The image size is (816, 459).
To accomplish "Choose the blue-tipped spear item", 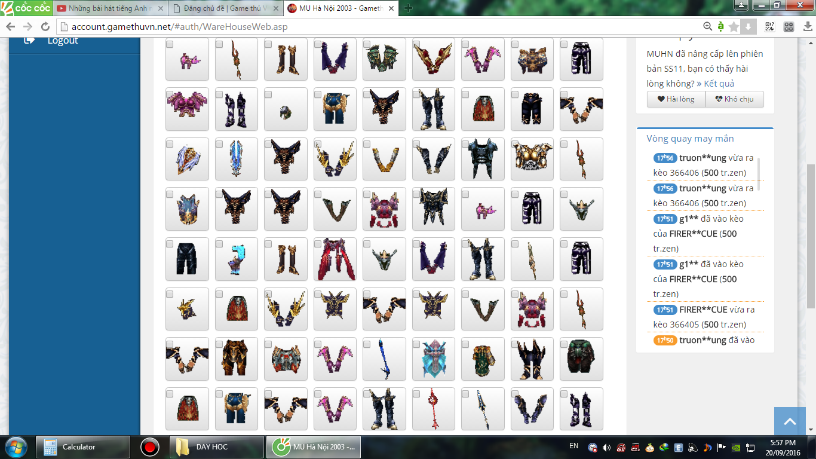I will pyautogui.click(x=483, y=409).
